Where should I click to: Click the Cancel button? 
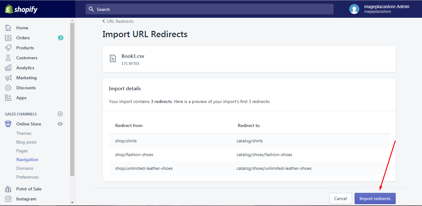(340, 199)
